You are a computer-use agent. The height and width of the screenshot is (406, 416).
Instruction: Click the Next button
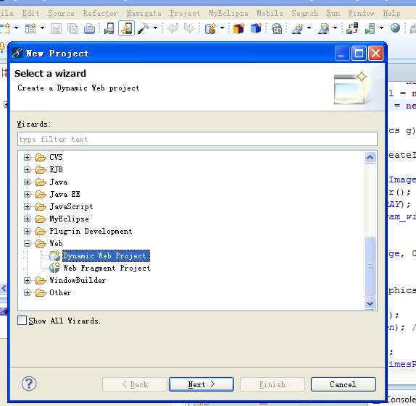[201, 384]
